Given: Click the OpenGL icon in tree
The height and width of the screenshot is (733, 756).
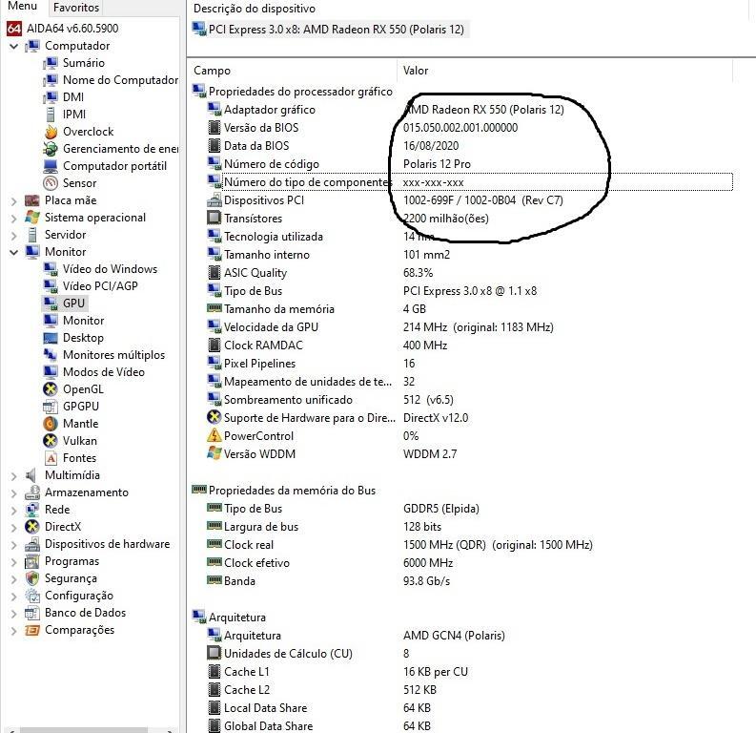Looking at the screenshot, I should tap(51, 389).
